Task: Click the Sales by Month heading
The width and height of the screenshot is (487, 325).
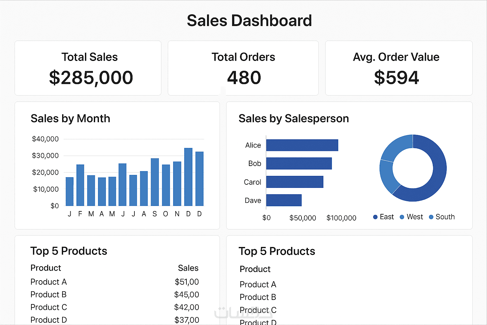Action: [x=70, y=119]
